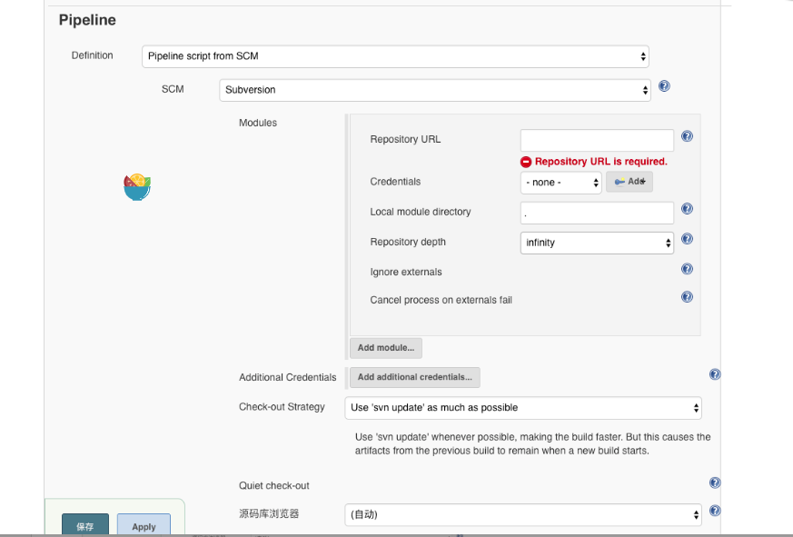Open help for Cancel process on externals fail

pyautogui.click(x=687, y=296)
